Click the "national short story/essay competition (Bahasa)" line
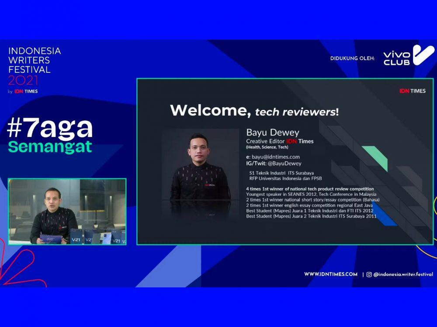437x327 pixels. point(313,200)
